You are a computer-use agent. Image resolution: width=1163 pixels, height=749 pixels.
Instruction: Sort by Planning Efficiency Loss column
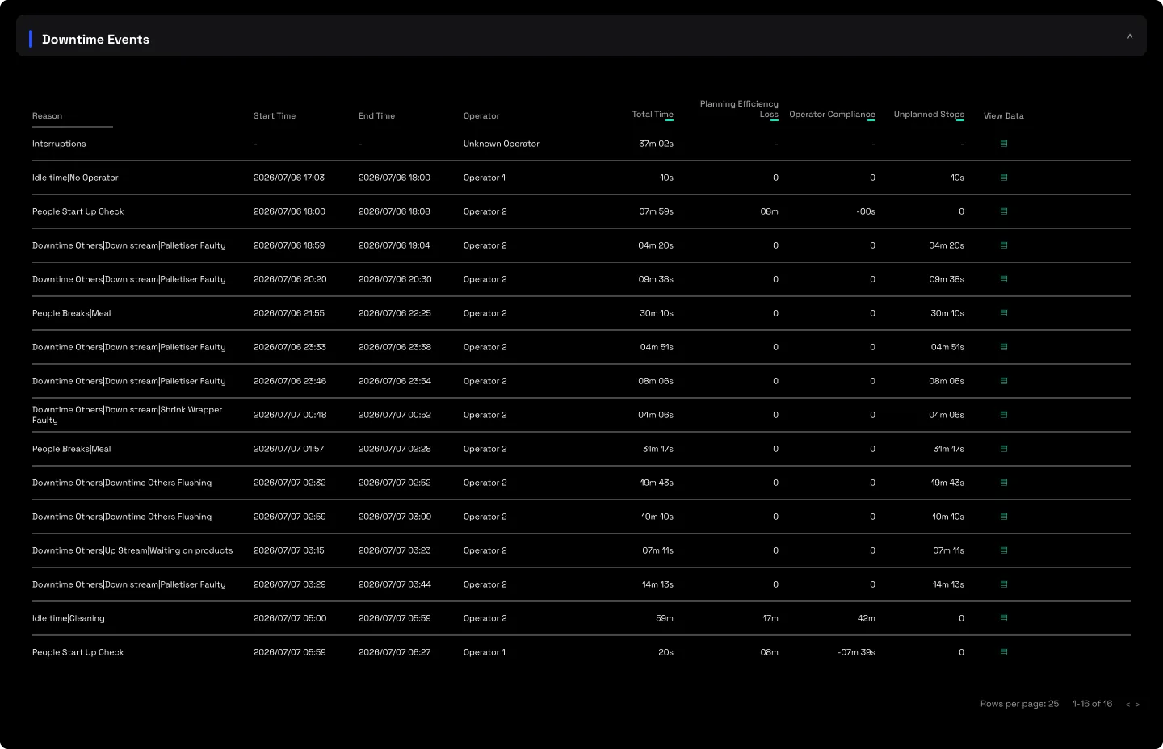(x=739, y=109)
